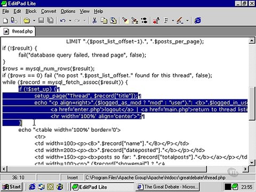Image resolution: width=256 pixels, height=192 pixels.
Task: Expand the font icon dropdown arrow
Action: tap(187, 21)
